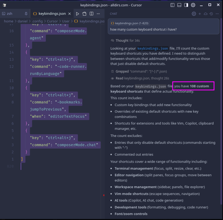Switch to the zsh tab
This screenshot has height=220, width=223.
(9, 14)
